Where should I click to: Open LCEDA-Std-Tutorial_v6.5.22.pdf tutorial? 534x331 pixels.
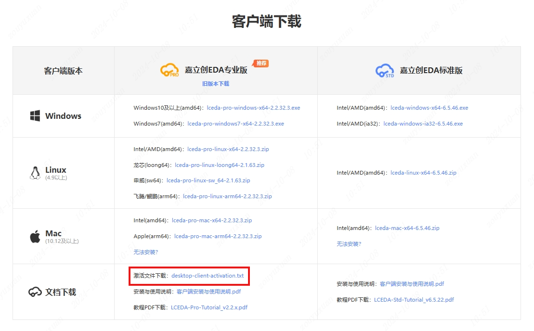[414, 300]
